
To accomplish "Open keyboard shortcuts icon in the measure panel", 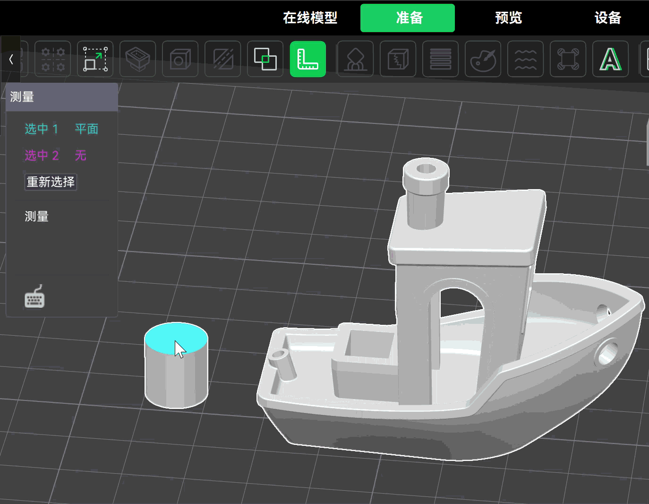I will [x=34, y=296].
